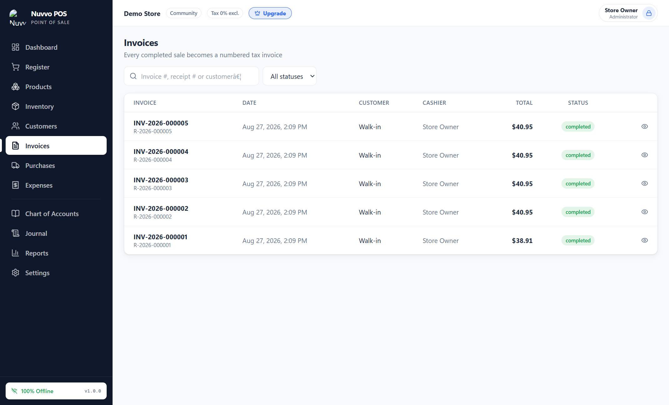Viewport: 669px width, 405px height.
Task: Click Store Owner cashier for INV-2026-000003
Action: point(440,184)
